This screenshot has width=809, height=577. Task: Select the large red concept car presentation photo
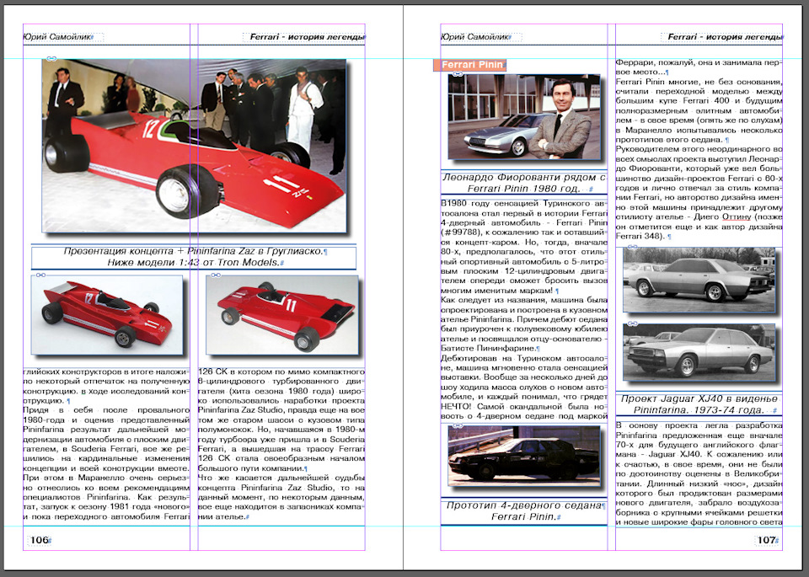pos(194,146)
